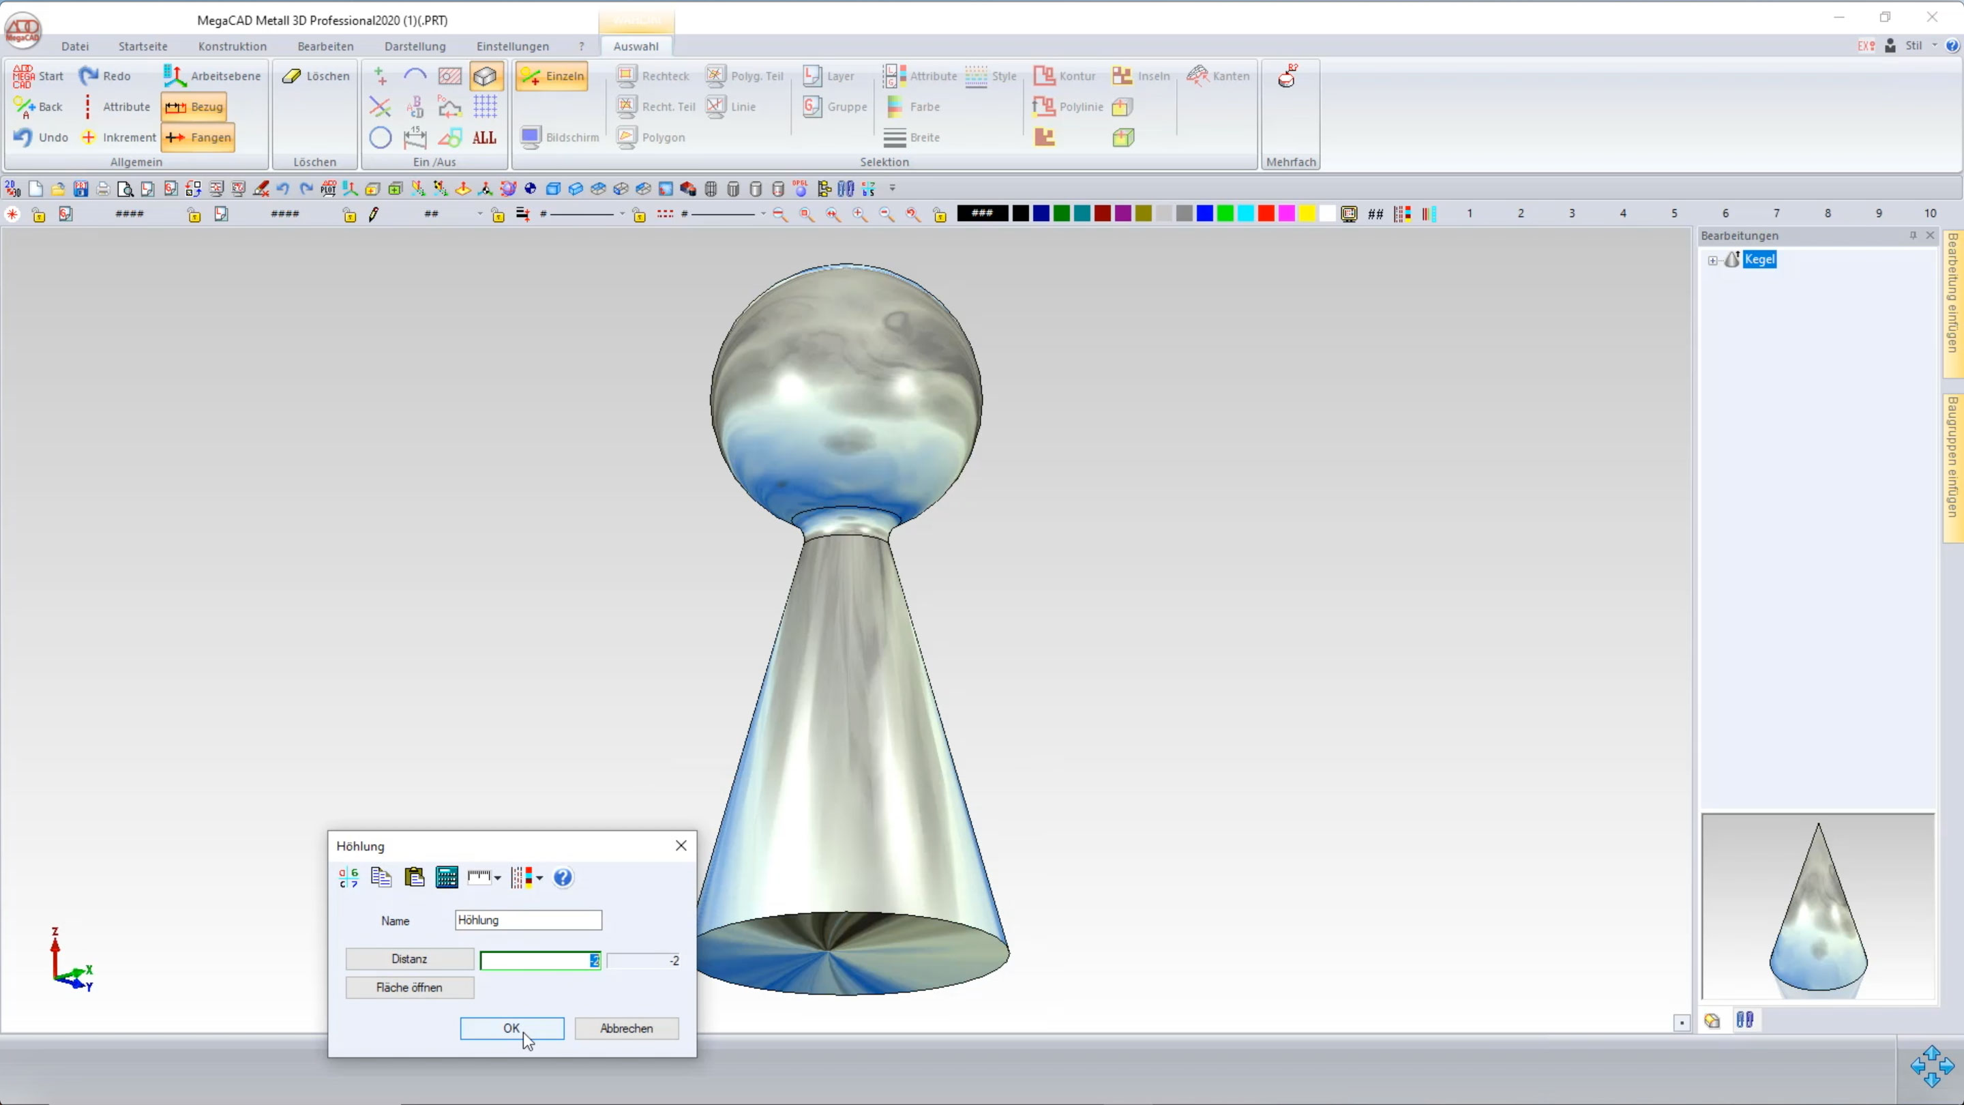Open calculator in Höhlung dialog
Image resolution: width=1964 pixels, height=1105 pixels.
coord(446,877)
